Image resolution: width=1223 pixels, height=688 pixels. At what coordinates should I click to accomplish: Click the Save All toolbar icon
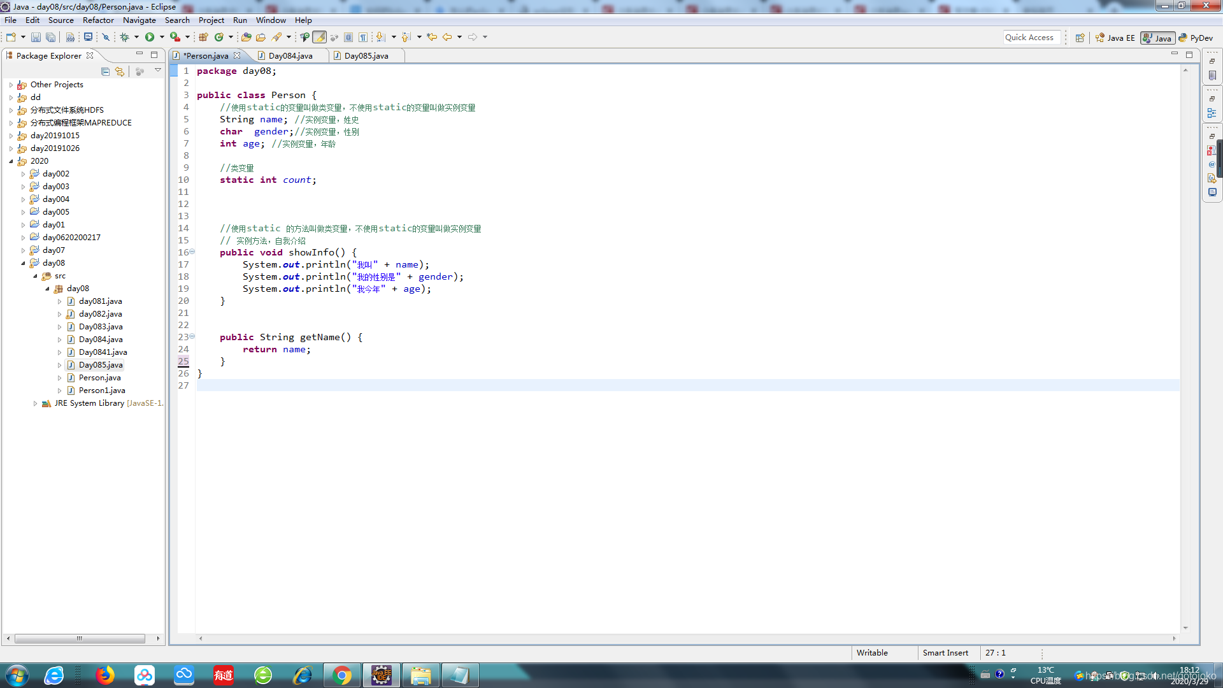pos(51,38)
